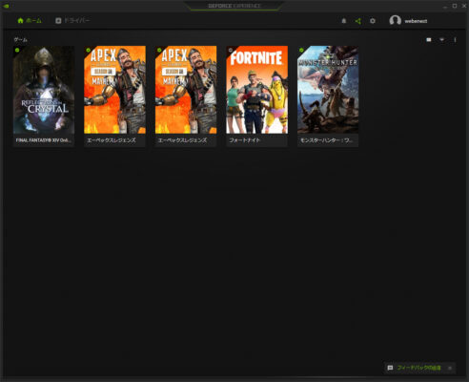Click optimized check badge on Monster Hunter tile
The width and height of the screenshot is (469, 382).
301,50
